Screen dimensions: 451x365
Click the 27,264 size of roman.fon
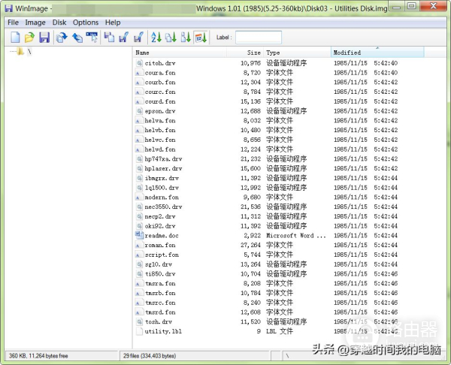pyautogui.click(x=250, y=245)
